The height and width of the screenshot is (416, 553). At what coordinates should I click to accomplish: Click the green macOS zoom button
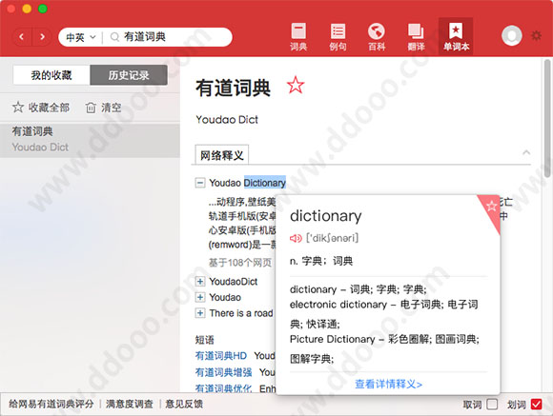click(43, 9)
